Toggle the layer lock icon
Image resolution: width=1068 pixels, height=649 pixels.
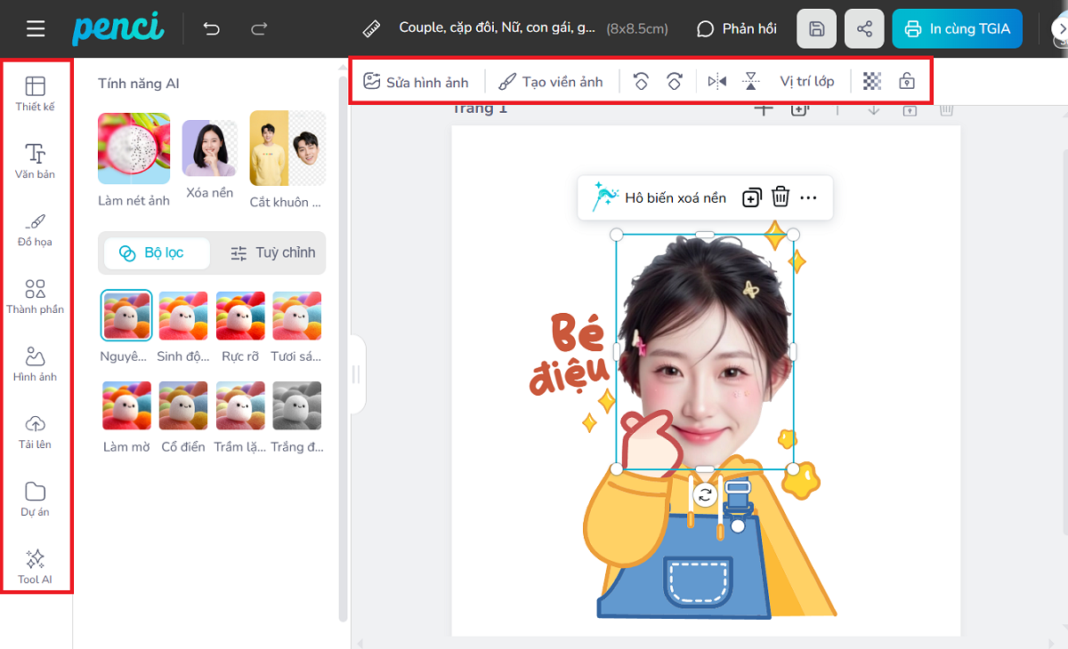[x=907, y=82]
